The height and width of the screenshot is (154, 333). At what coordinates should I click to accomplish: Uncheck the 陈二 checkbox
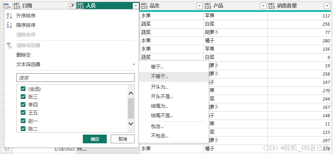(23, 129)
